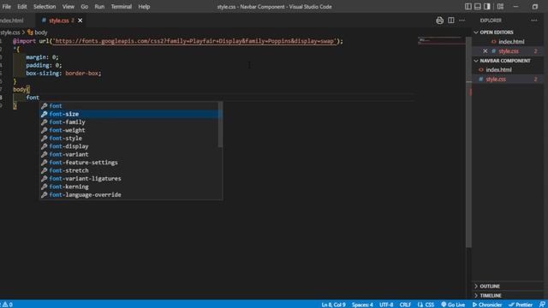Change indentation via Spaces: 4
This screenshot has height=308, width=548.
(x=362, y=305)
